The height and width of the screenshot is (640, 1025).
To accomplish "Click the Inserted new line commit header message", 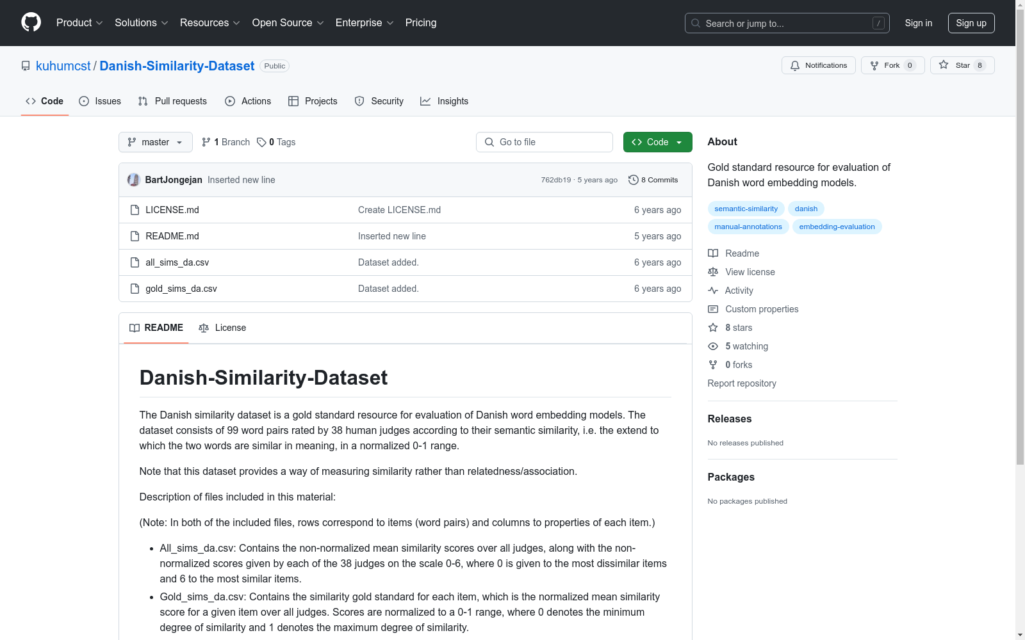I will (x=242, y=180).
